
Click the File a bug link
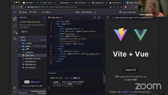(x=42, y=93)
